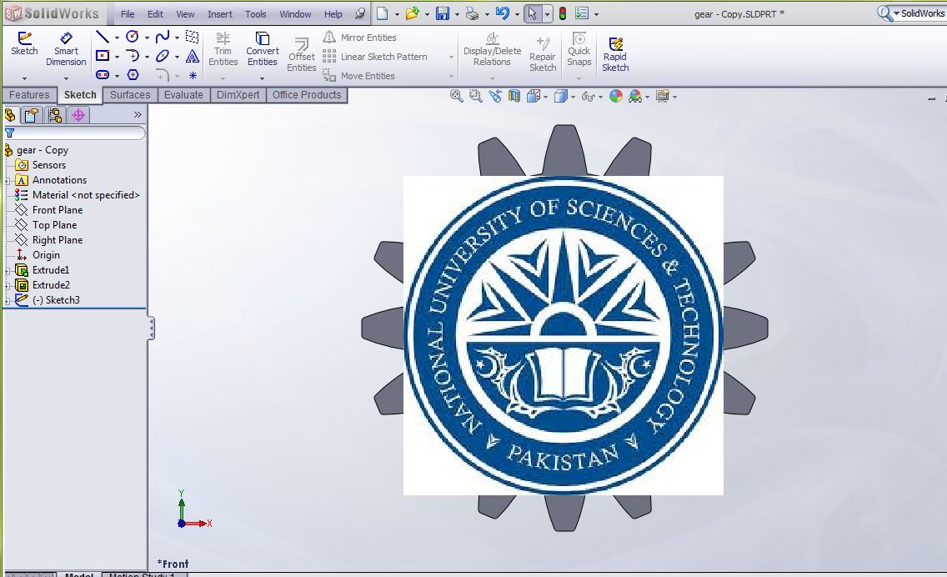Click the NUST logo sketch picture
The width and height of the screenshot is (947, 577).
click(x=563, y=335)
